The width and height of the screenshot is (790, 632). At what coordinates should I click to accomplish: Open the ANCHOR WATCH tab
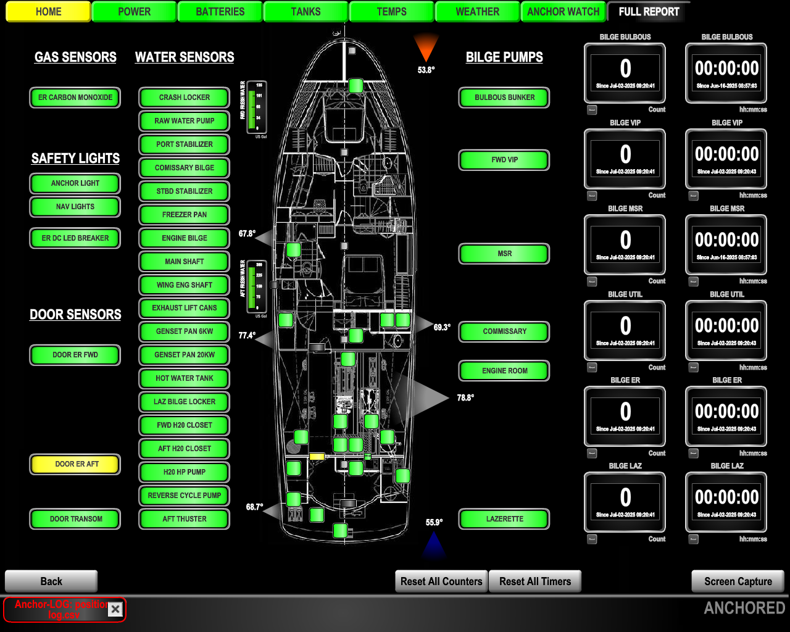563,12
